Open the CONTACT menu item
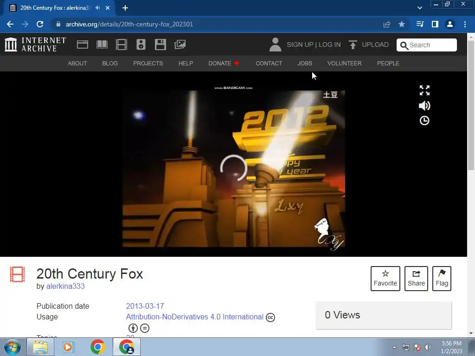 coord(269,63)
